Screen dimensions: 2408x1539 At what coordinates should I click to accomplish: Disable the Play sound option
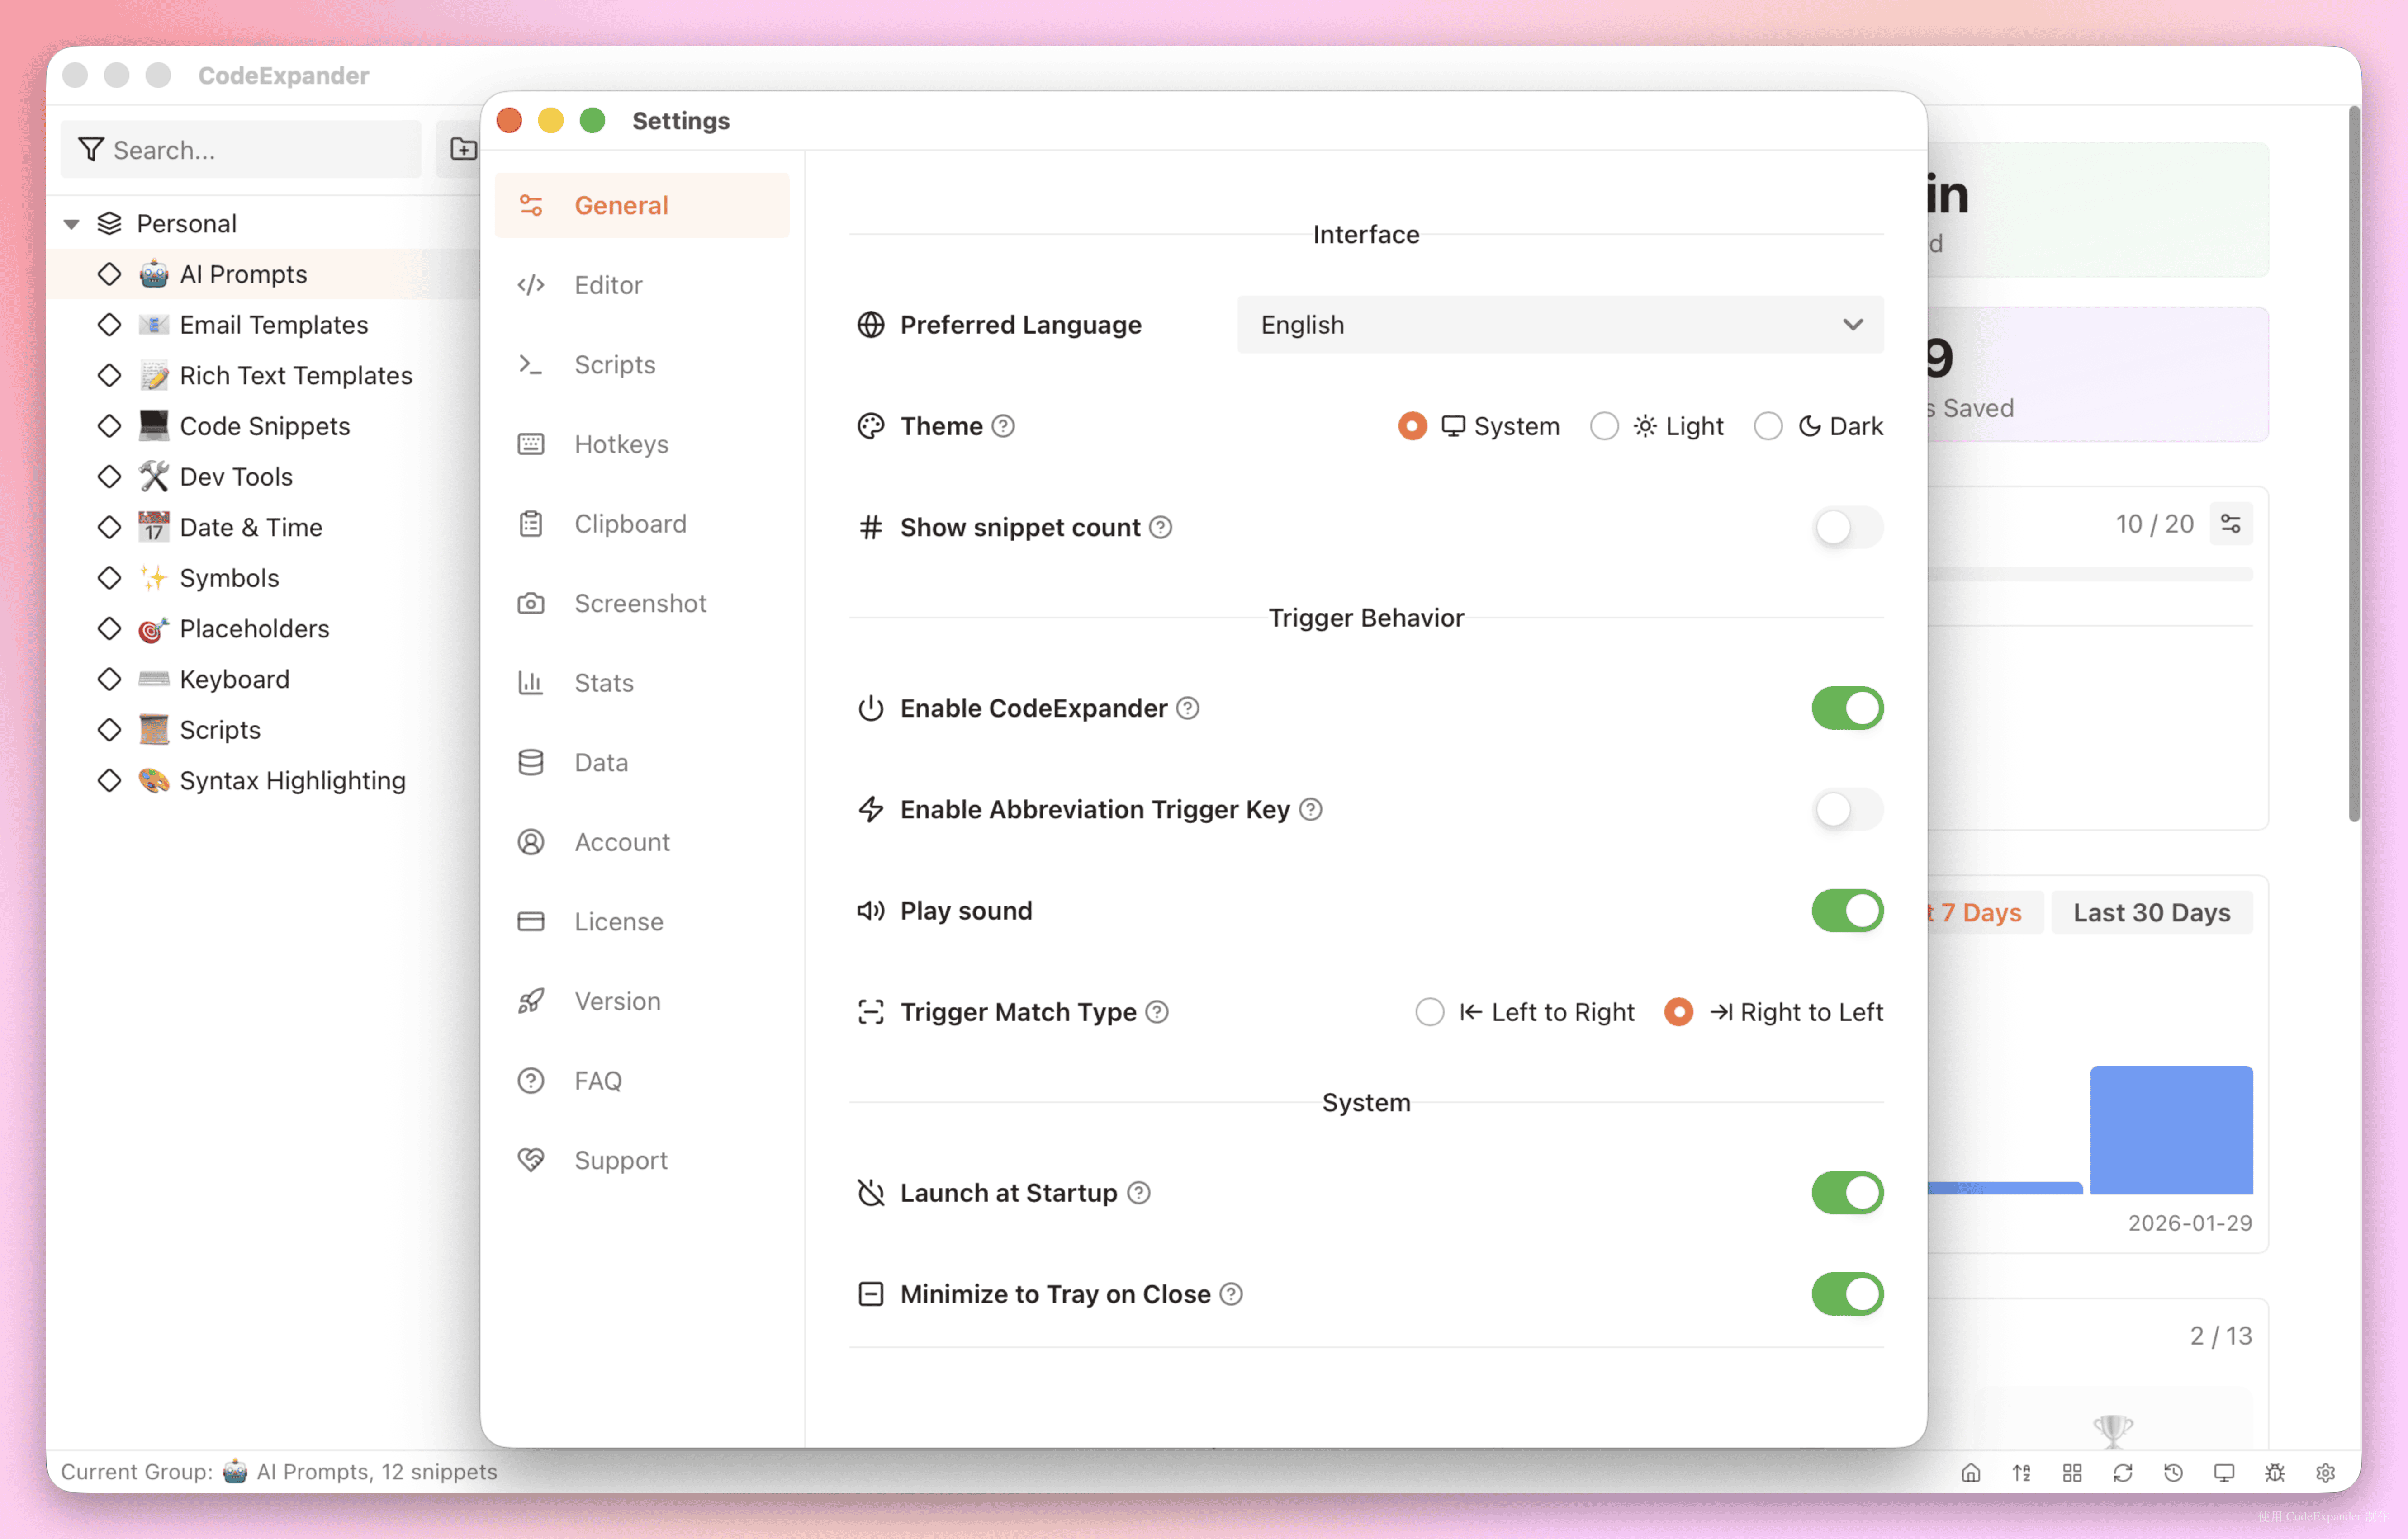pos(1846,911)
